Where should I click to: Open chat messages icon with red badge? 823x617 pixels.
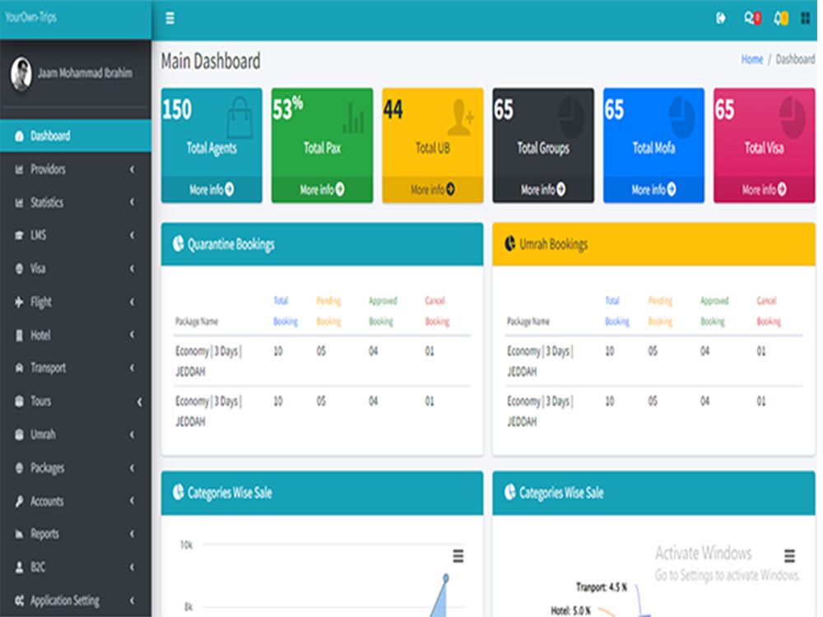point(752,18)
